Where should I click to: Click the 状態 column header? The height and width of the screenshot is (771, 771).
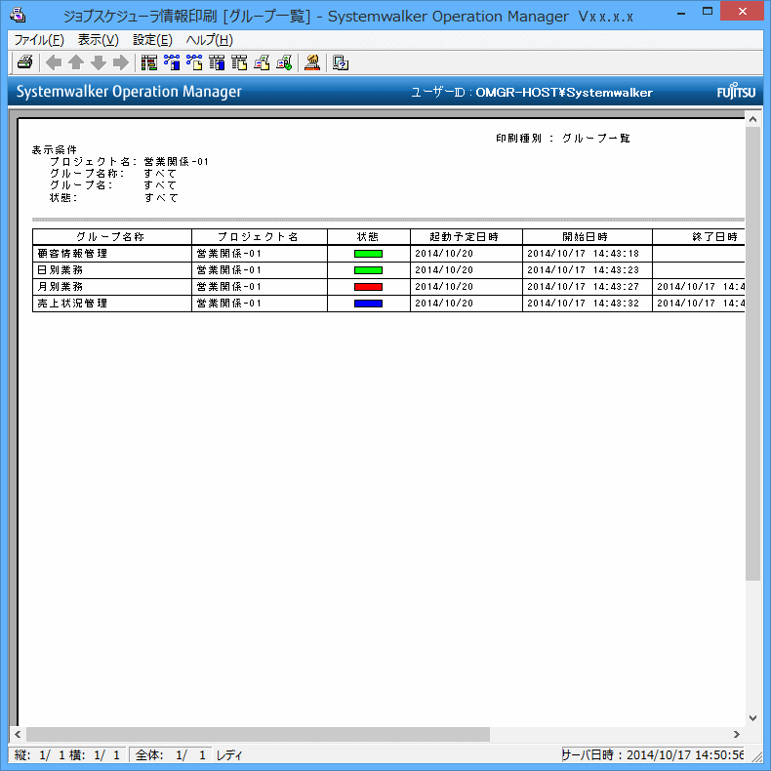pyautogui.click(x=368, y=236)
